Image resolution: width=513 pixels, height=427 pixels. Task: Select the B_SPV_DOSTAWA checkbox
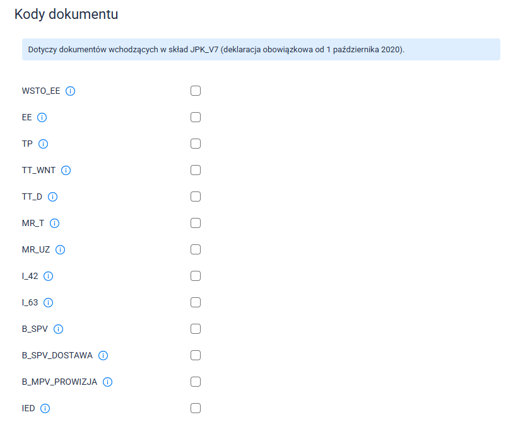[196, 355]
